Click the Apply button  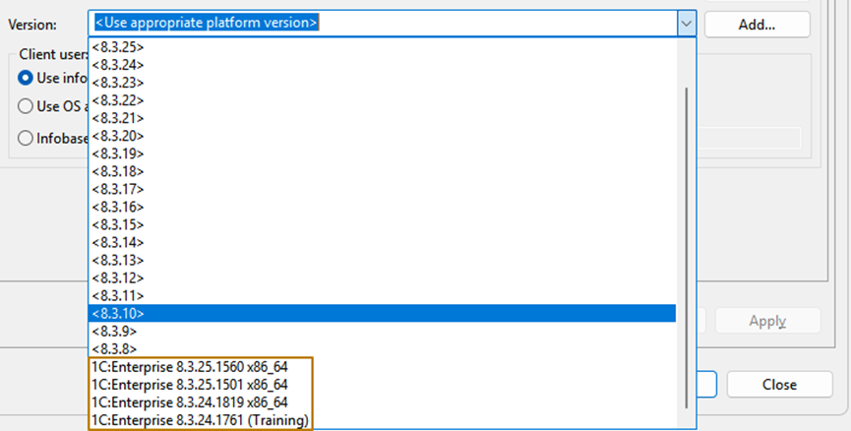[766, 321]
